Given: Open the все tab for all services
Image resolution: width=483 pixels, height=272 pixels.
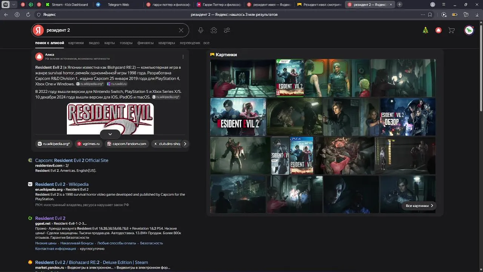Looking at the screenshot, I should pyautogui.click(x=206, y=43).
